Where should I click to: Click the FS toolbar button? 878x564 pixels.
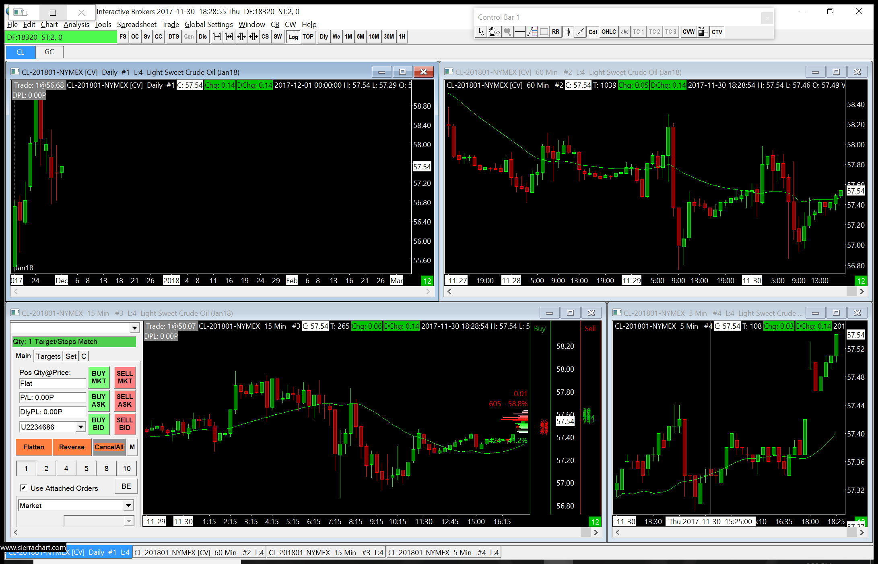pyautogui.click(x=123, y=37)
